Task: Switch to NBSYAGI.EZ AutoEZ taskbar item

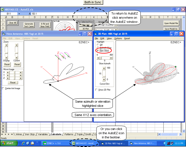Action: click(83, 143)
